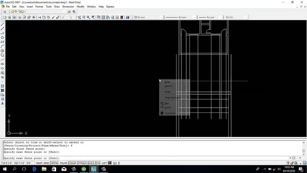Click the Zoom Realtime icon
The height and width of the screenshot is (173, 307).
[83, 17]
